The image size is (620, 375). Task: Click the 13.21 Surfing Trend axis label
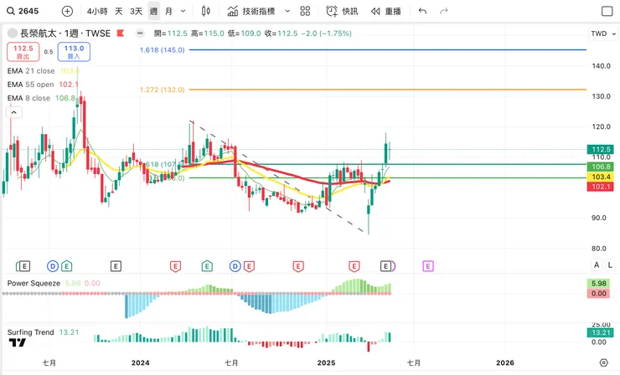(x=601, y=332)
